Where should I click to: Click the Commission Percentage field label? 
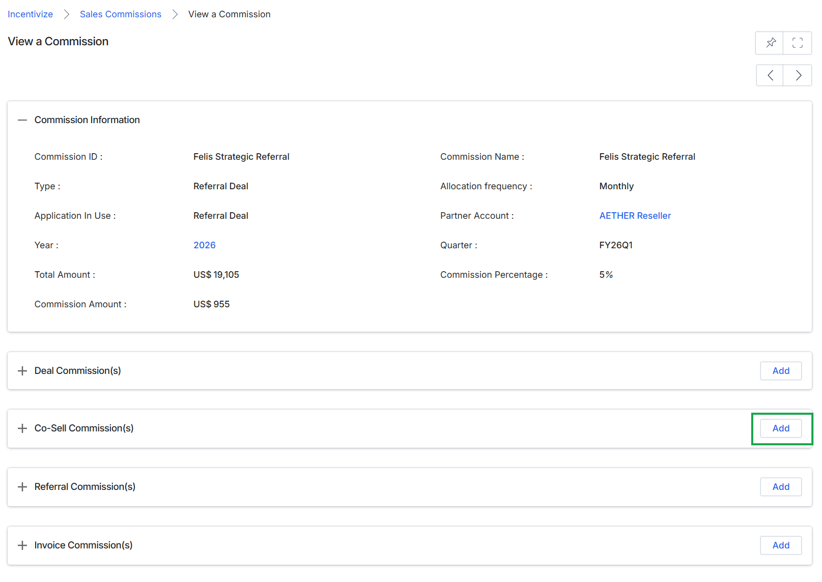(494, 275)
